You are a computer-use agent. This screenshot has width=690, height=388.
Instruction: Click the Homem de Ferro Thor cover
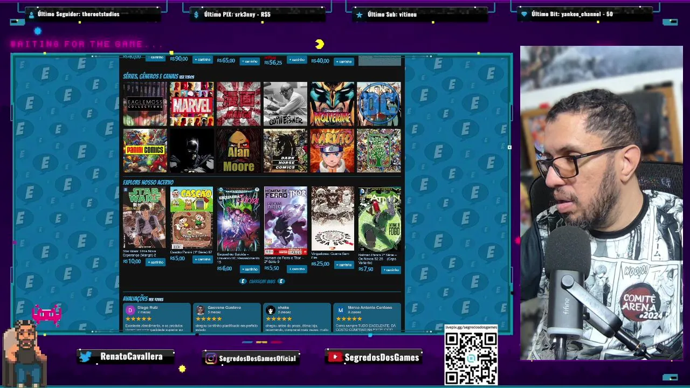[x=286, y=221]
